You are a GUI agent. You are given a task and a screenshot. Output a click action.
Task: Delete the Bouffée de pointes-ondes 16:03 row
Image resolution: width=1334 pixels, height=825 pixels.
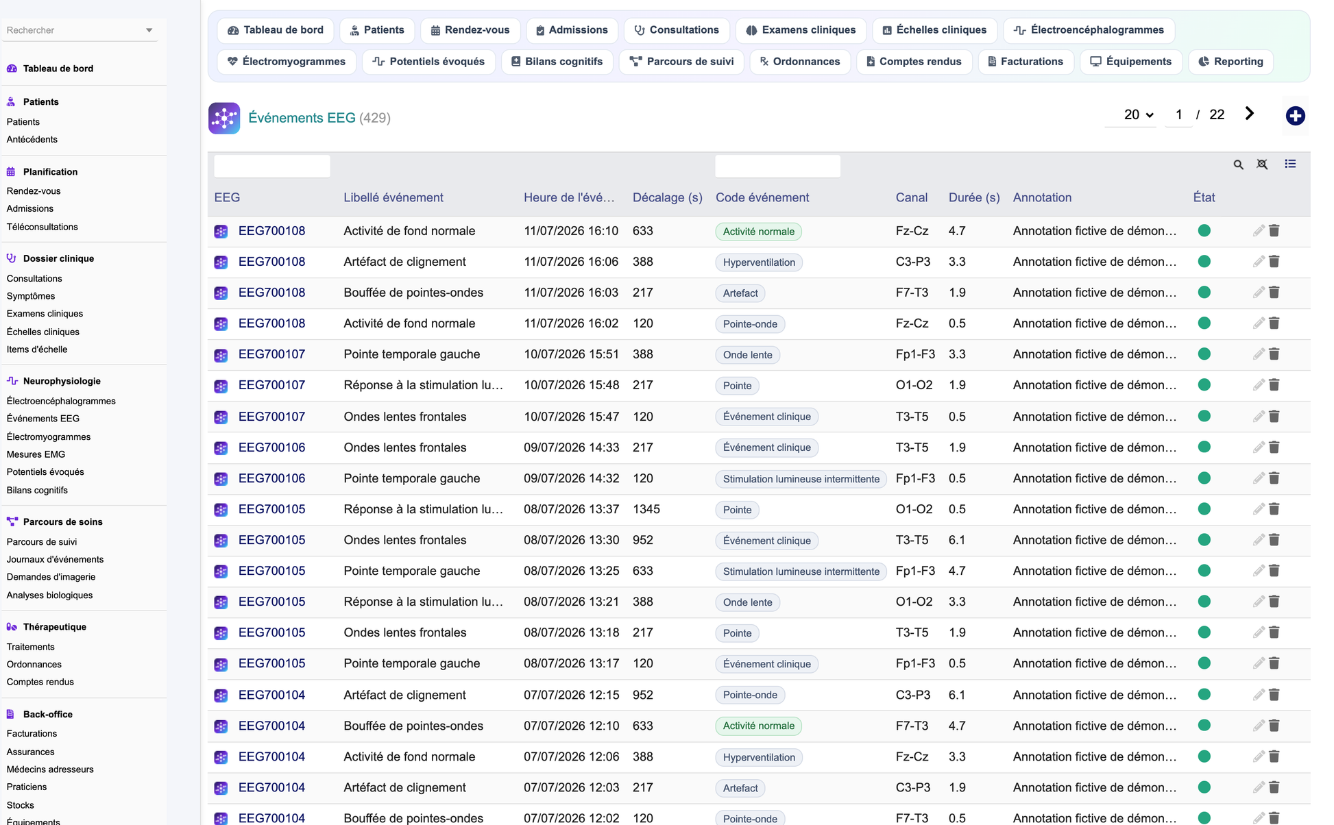click(1274, 293)
